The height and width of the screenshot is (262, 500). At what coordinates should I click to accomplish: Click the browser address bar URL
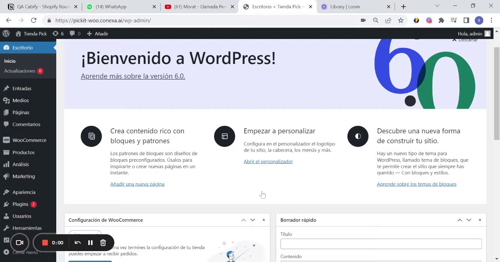pyautogui.click(x=103, y=20)
